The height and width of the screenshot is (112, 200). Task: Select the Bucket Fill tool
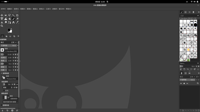pyautogui.click(x=9, y=19)
